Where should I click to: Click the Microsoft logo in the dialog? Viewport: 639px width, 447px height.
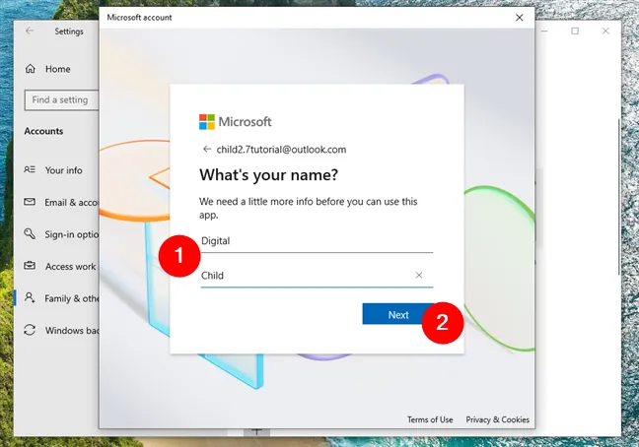[x=235, y=122]
